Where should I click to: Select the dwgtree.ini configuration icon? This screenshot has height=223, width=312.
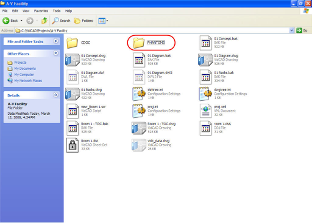tap(205, 94)
